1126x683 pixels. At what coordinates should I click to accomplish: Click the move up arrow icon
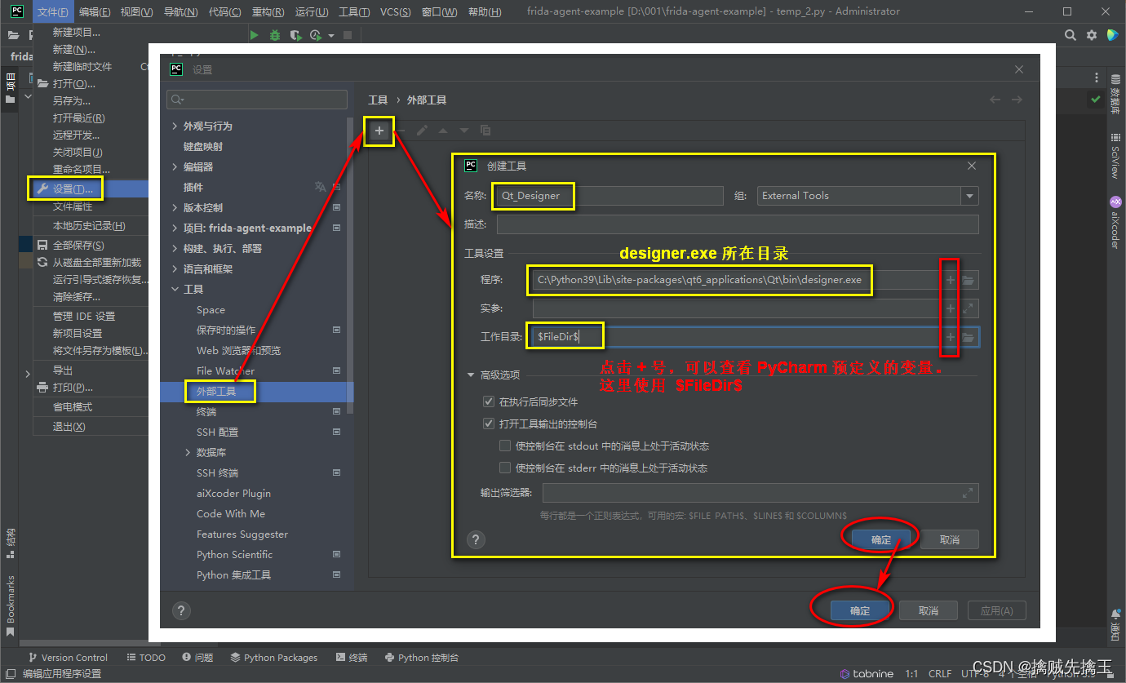(443, 131)
